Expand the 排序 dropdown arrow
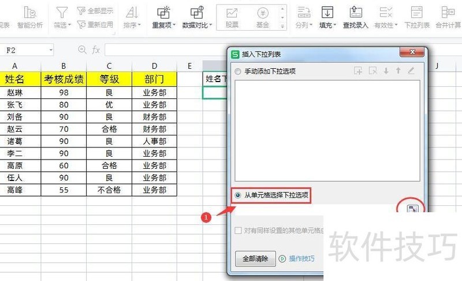The image size is (462, 281). [139, 25]
